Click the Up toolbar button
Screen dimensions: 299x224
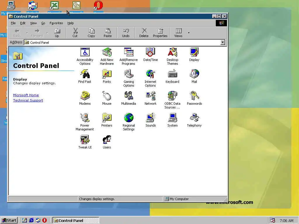pos(57,33)
